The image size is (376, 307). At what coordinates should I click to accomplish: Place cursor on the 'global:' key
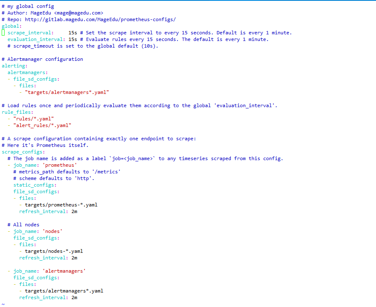pyautogui.click(x=12, y=26)
